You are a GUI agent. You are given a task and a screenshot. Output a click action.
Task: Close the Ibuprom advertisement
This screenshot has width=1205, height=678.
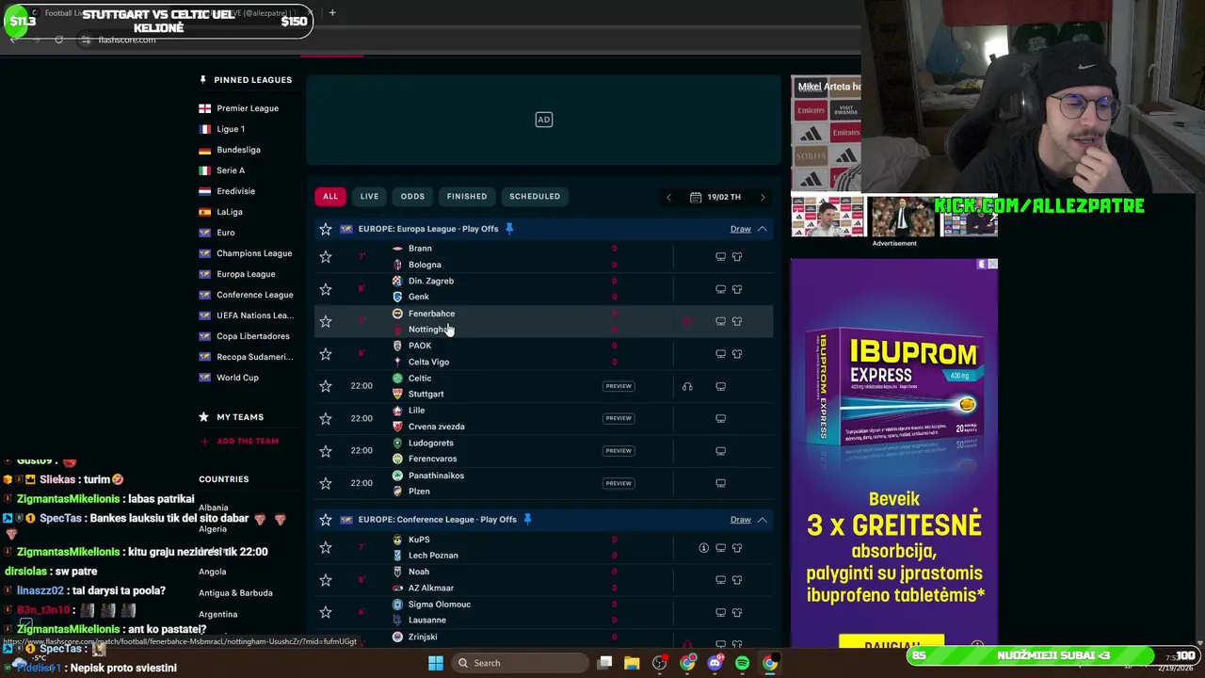tap(992, 265)
